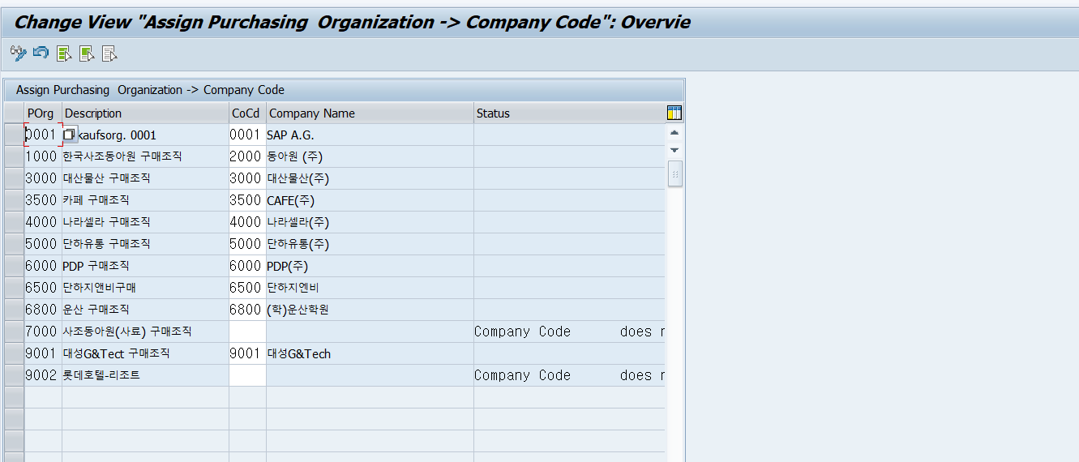The image size is (1079, 462).
Task: Select the row for purchasing org 1000
Action: coord(14,156)
